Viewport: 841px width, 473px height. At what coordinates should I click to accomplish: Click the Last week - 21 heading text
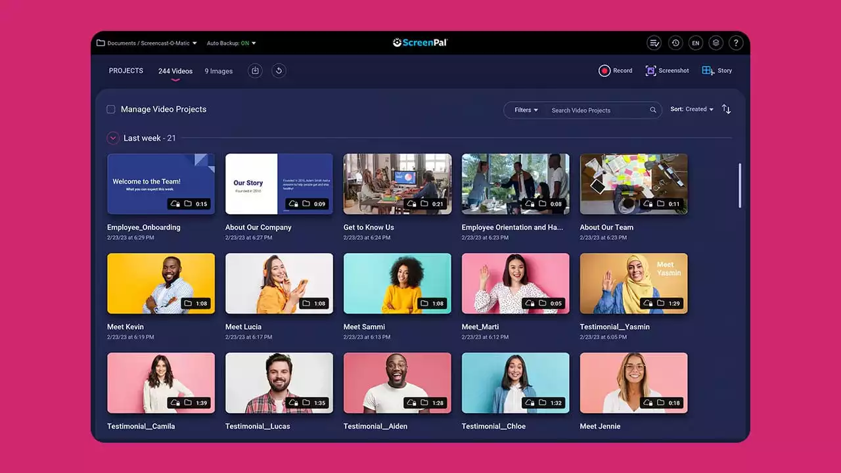[x=150, y=138]
